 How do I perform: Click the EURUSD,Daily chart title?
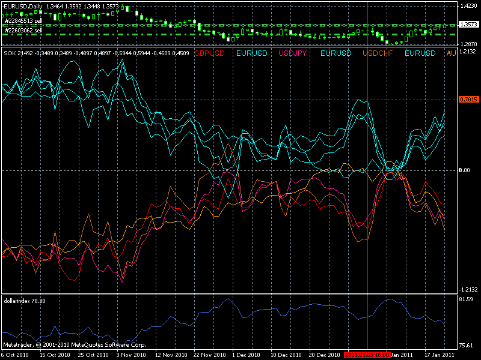23,5
